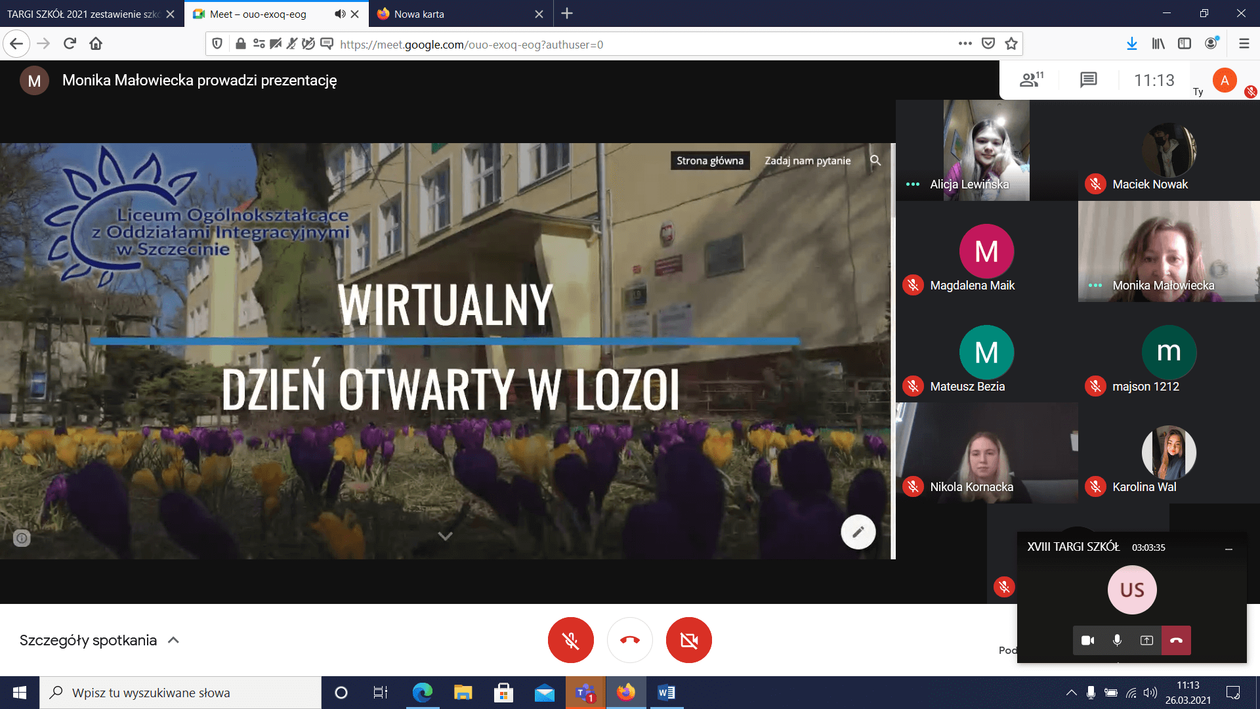
Task: Click the pencil edit icon on the slide
Action: (858, 532)
